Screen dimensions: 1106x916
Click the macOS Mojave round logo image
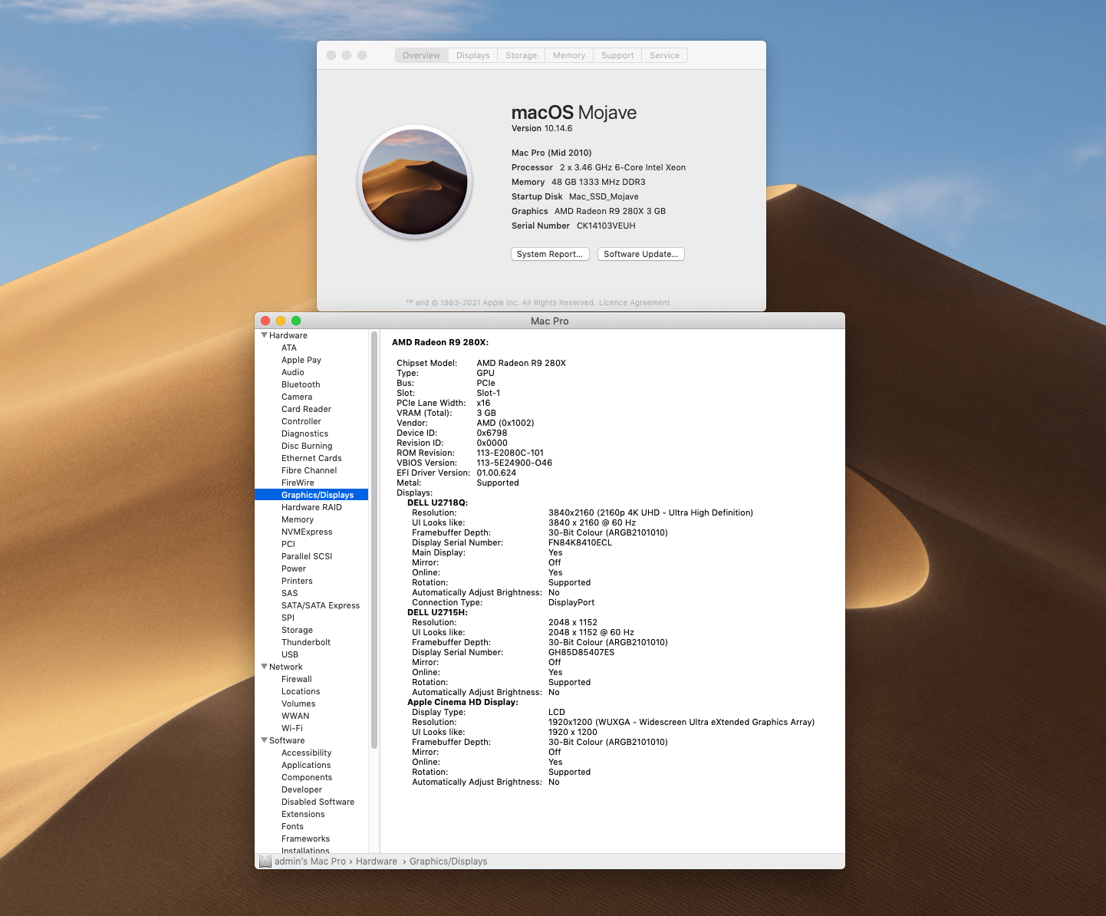pos(415,182)
